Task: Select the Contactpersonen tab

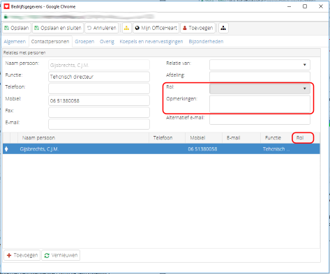Action: [x=50, y=42]
